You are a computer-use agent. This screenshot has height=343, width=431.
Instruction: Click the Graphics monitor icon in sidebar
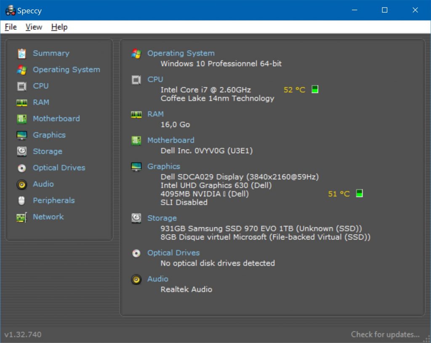coord(22,135)
